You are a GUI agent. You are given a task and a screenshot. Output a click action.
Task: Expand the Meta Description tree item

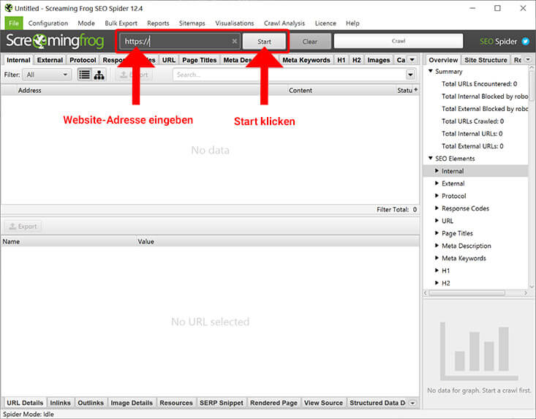pos(437,246)
